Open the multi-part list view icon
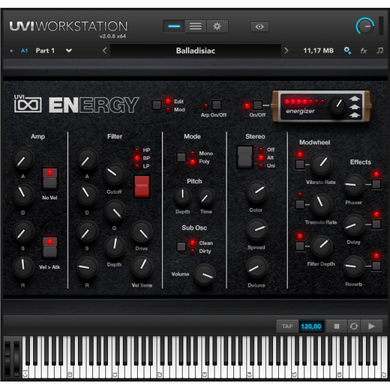 (x=196, y=27)
